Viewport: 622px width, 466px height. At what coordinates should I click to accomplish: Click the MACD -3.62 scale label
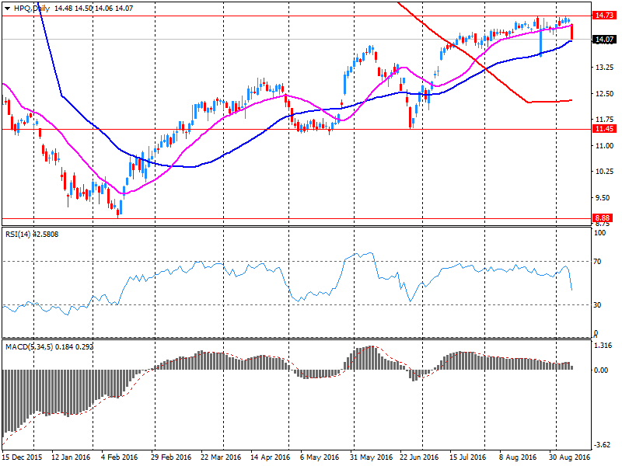[x=603, y=445]
